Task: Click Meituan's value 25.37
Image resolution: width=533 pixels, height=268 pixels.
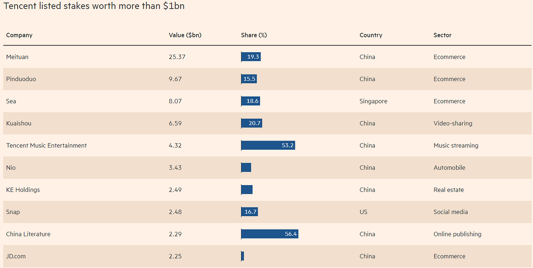Action: [176, 57]
